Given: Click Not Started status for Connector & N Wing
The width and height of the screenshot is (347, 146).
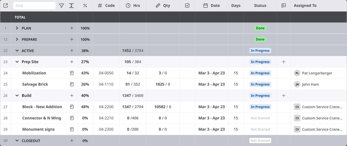Looking at the screenshot, I should [260, 118].
